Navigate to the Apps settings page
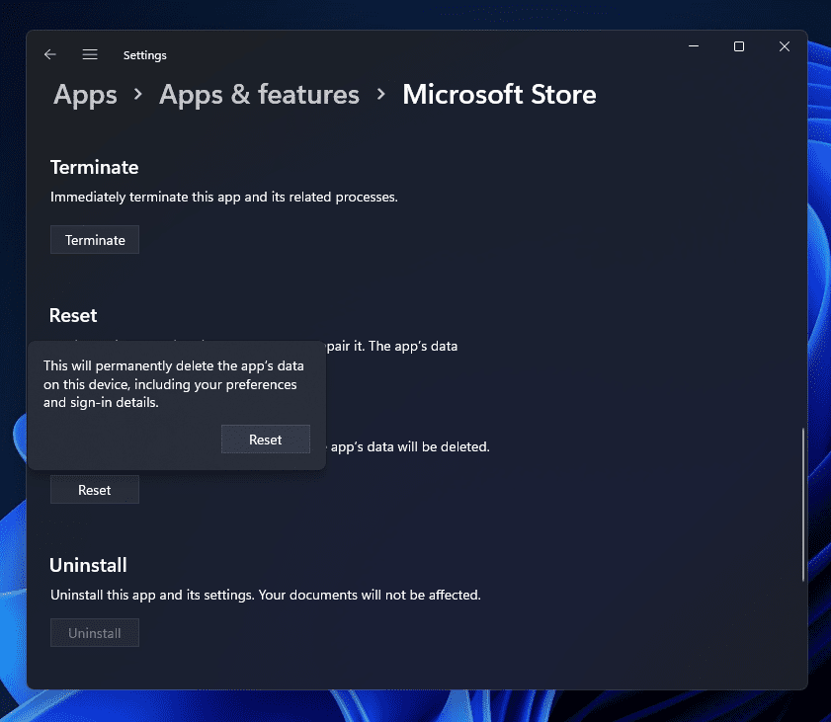Image resolution: width=831 pixels, height=722 pixels. click(x=84, y=95)
